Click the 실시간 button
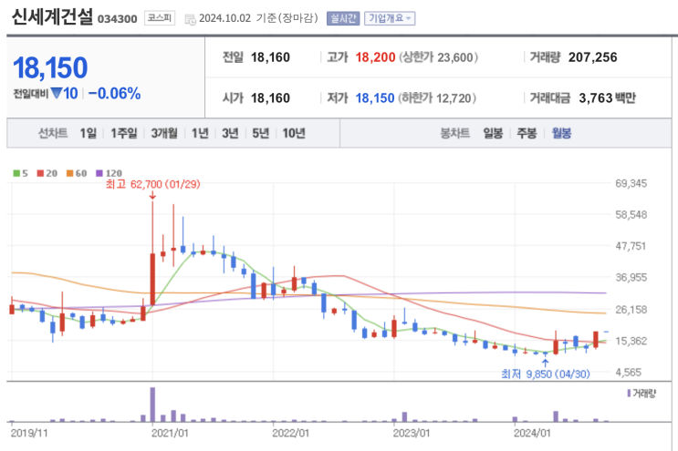The image size is (678, 451). tap(343, 18)
